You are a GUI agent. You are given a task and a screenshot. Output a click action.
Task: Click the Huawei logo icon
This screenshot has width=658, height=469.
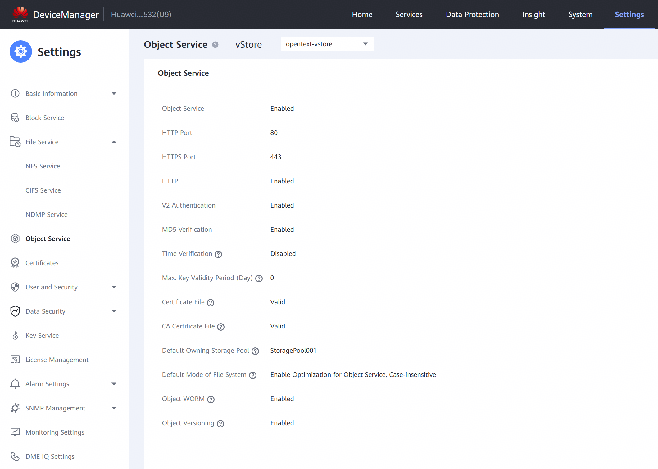pyautogui.click(x=20, y=14)
